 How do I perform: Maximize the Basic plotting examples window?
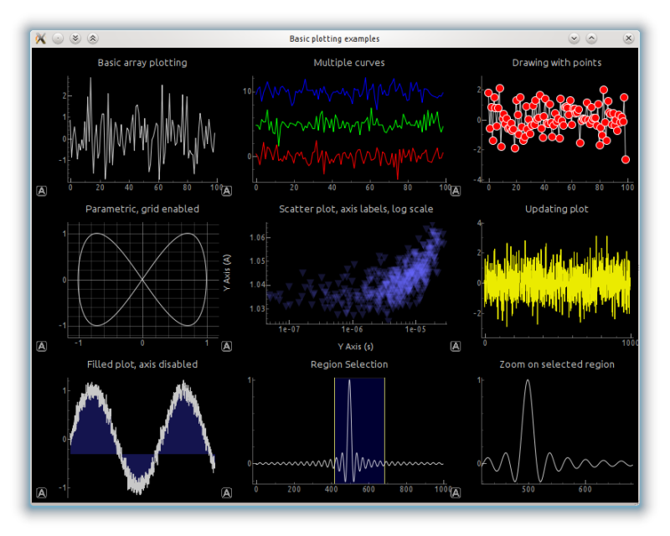coord(591,38)
